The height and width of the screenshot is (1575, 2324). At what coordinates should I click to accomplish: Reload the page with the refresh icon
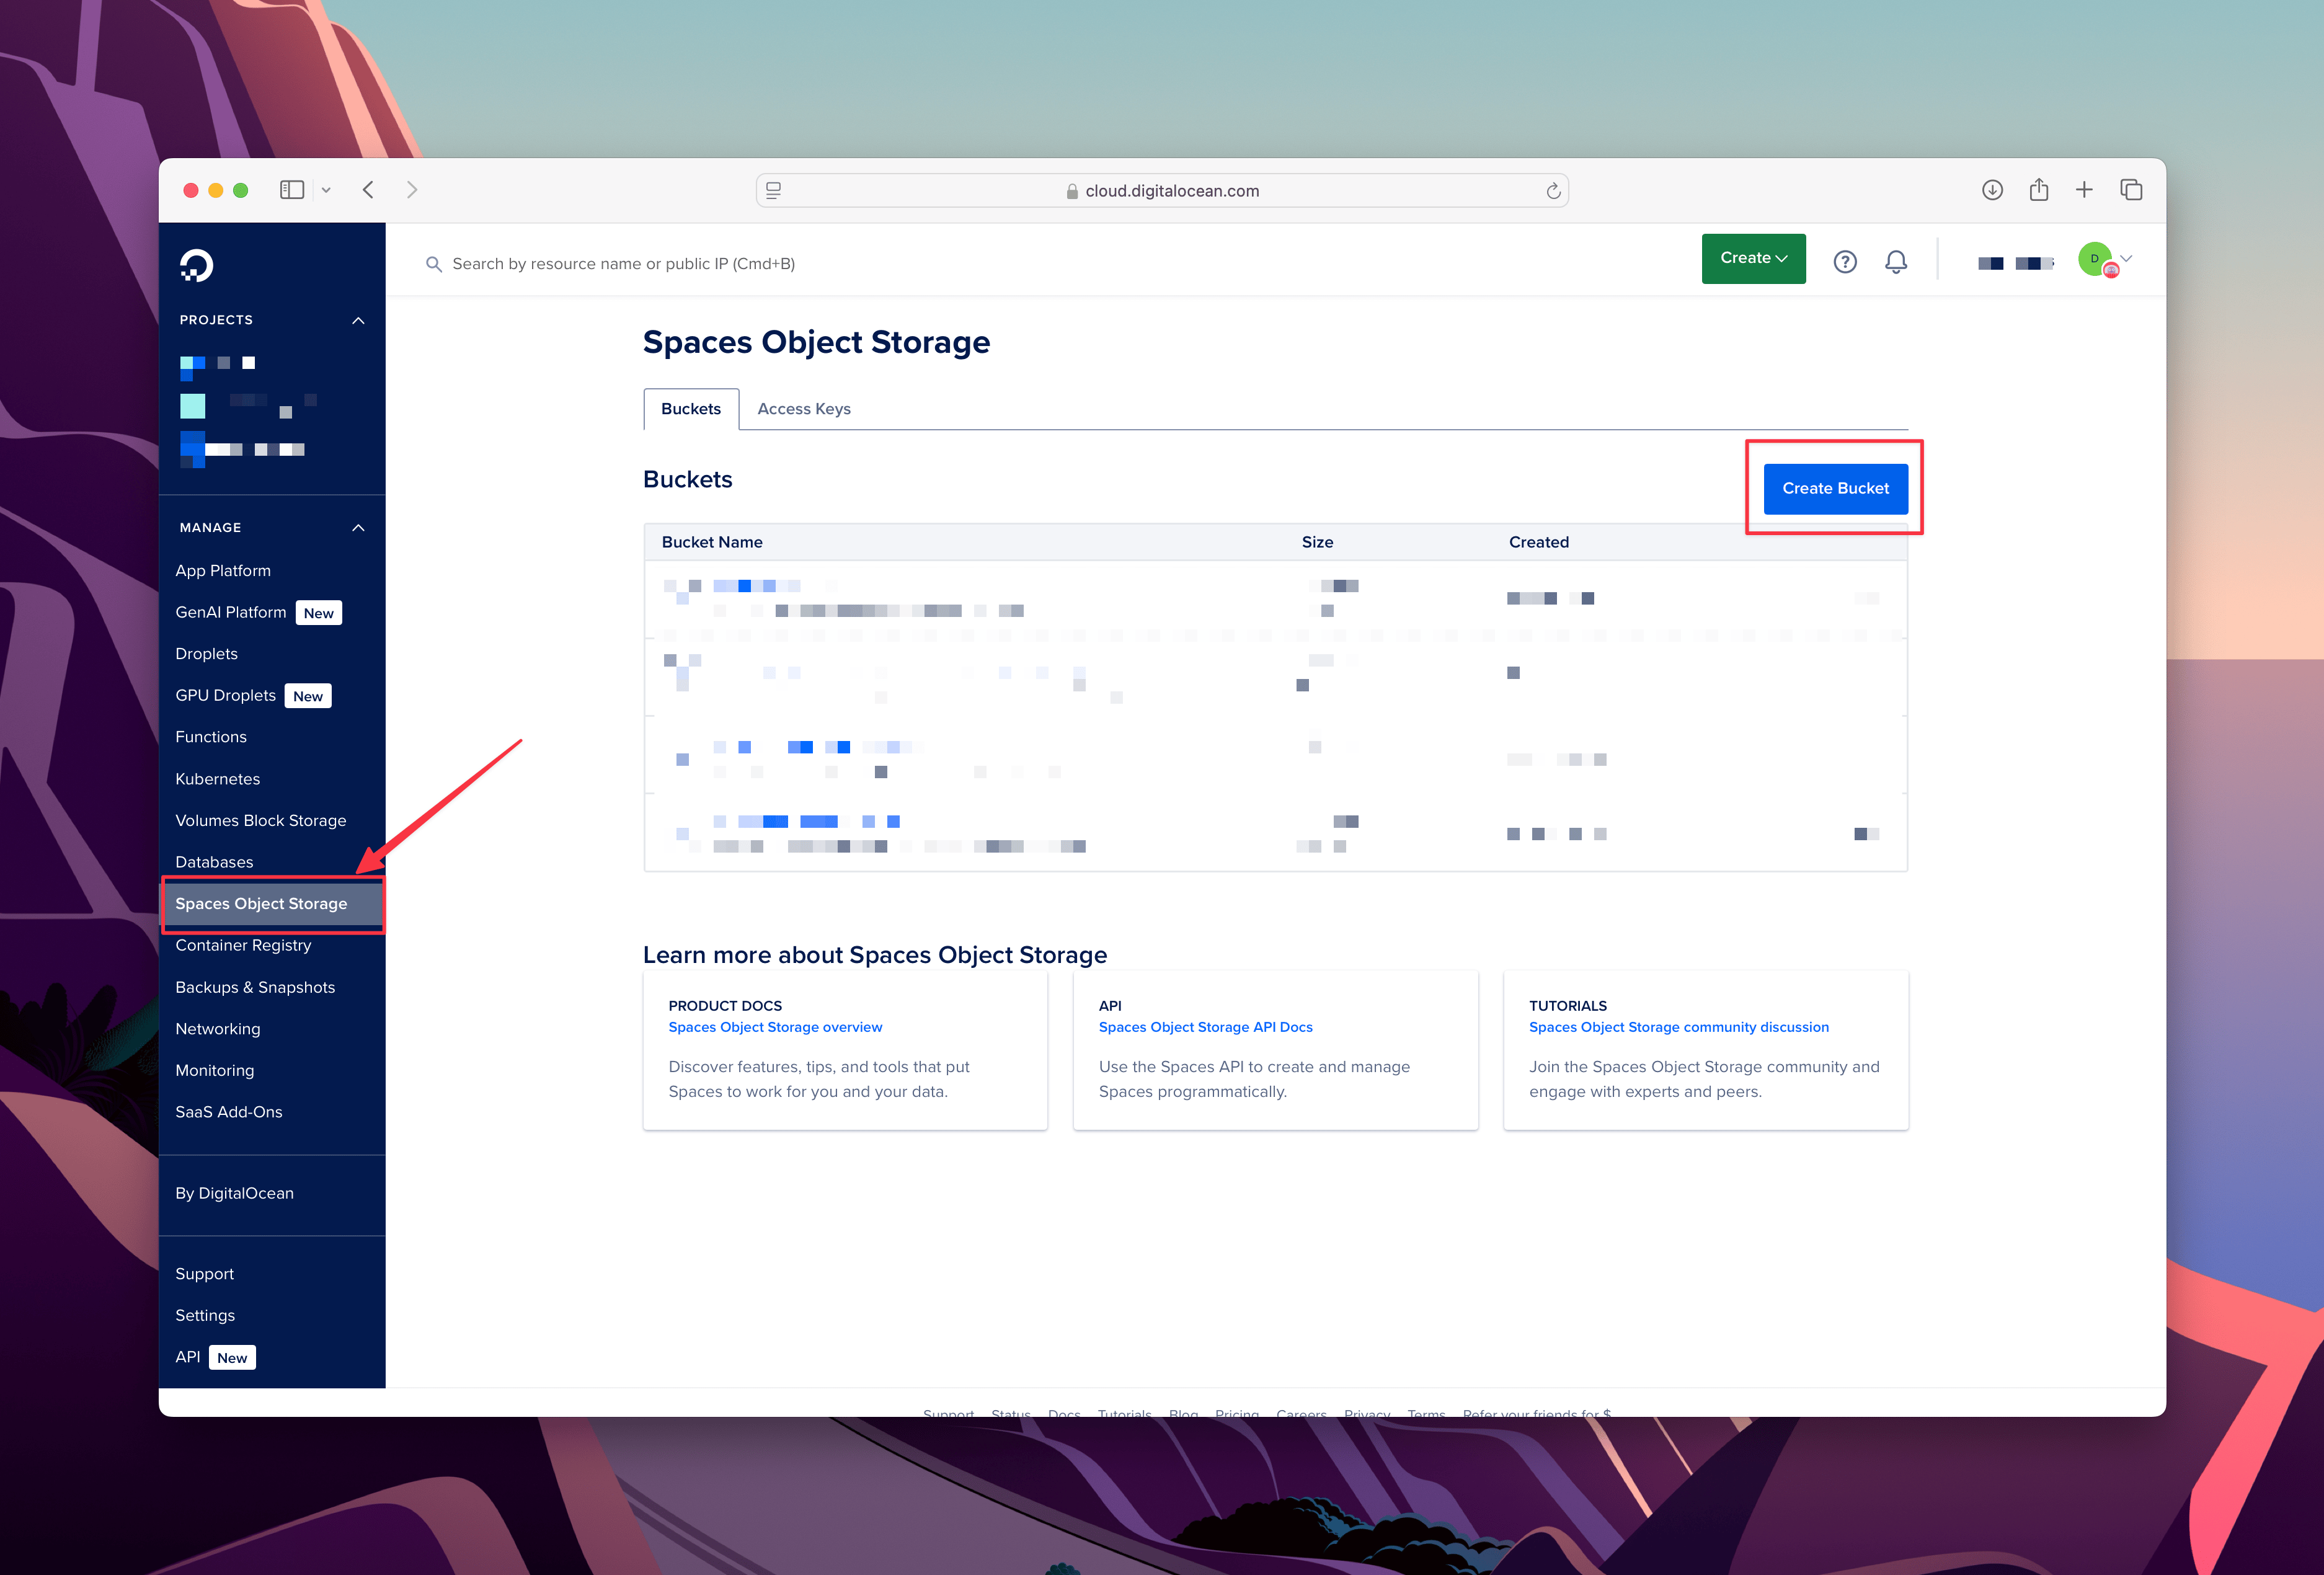[x=1553, y=191]
